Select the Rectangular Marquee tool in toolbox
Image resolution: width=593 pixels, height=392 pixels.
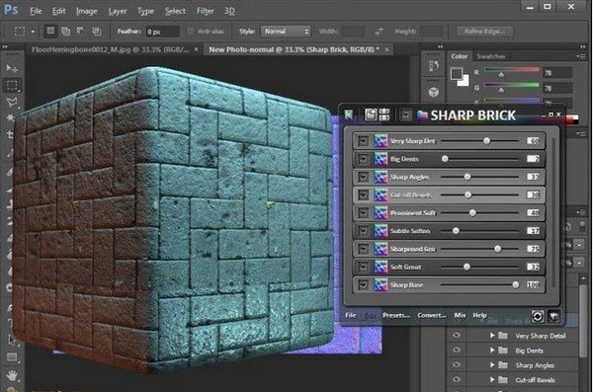tap(12, 86)
